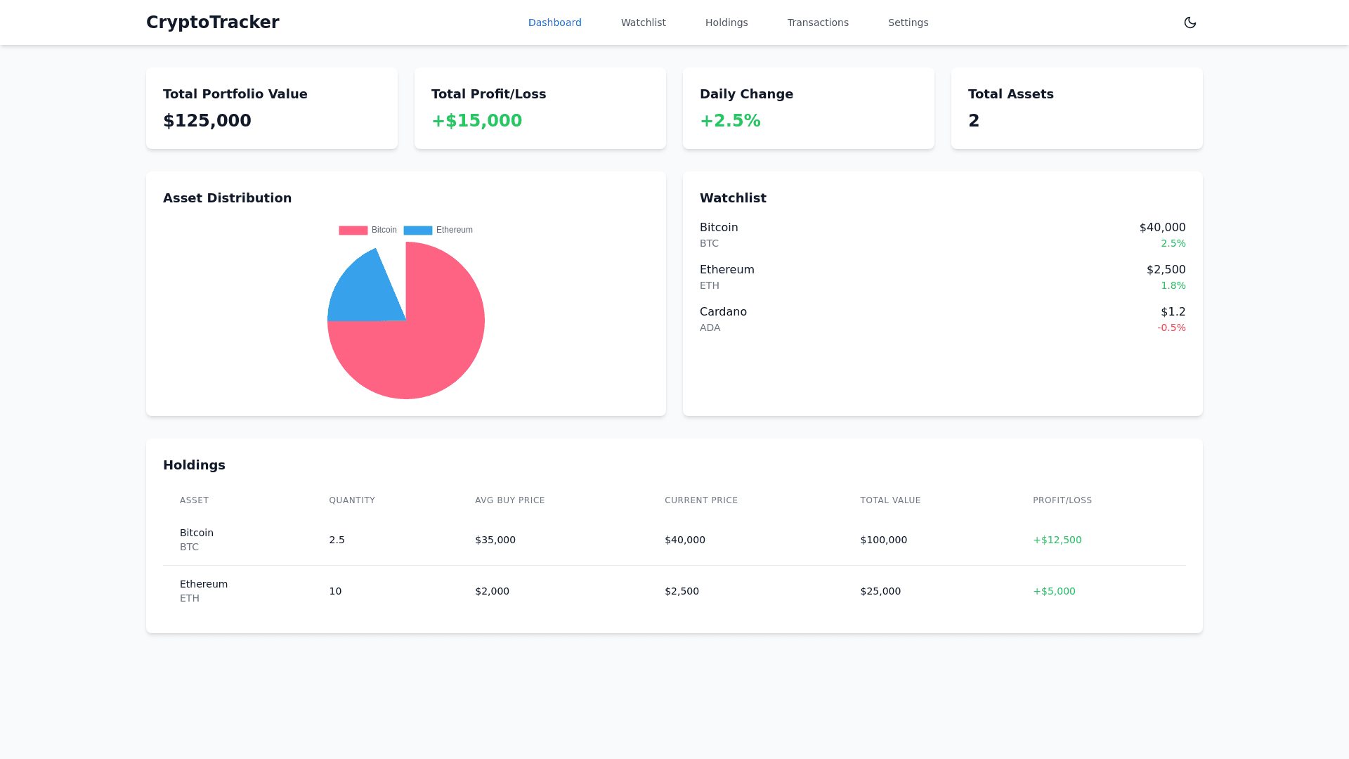Toggle Bitcoin legend swatch in chart
1349x759 pixels.
point(353,231)
